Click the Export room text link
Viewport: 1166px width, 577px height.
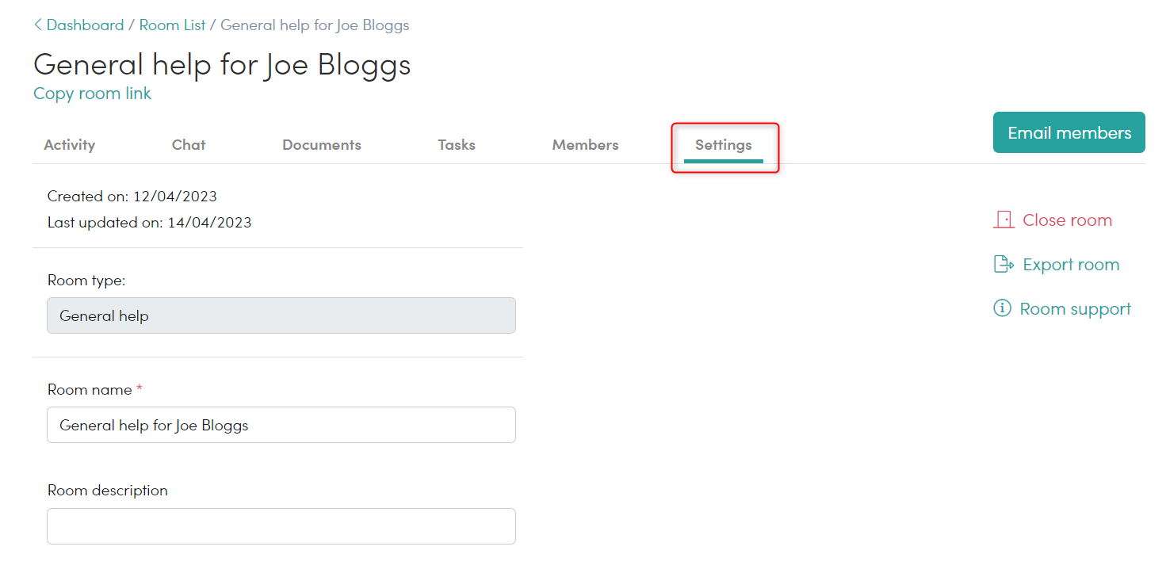[1071, 265]
